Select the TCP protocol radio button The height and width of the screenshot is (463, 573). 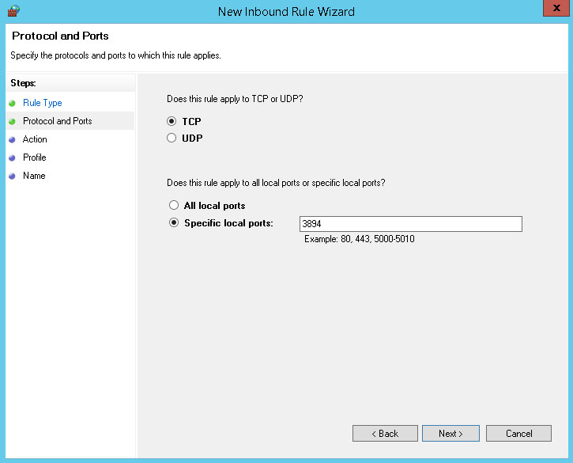[x=172, y=122]
